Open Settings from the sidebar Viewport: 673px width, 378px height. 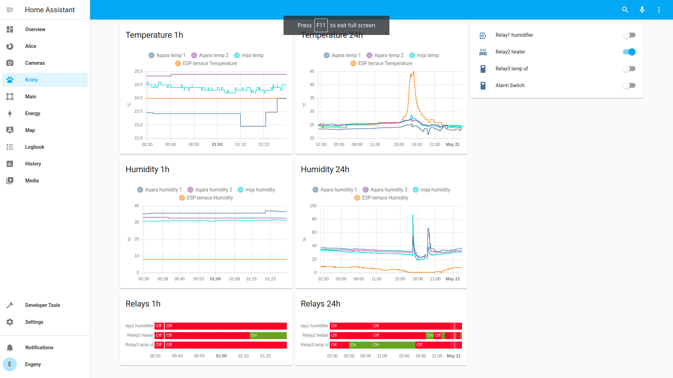pos(34,322)
